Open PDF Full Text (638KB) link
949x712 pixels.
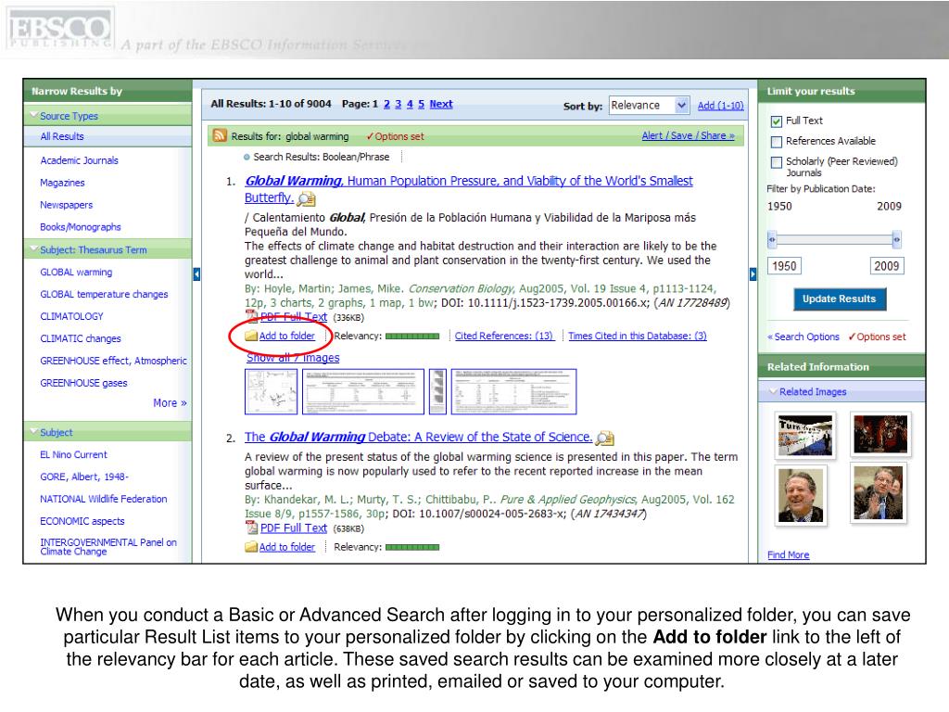[x=294, y=528]
